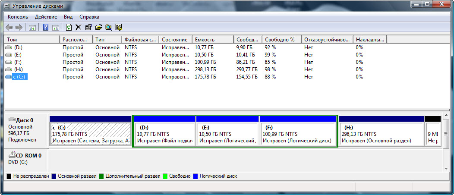Select the (E:) 10,50 ГБ partition block

click(x=227, y=131)
